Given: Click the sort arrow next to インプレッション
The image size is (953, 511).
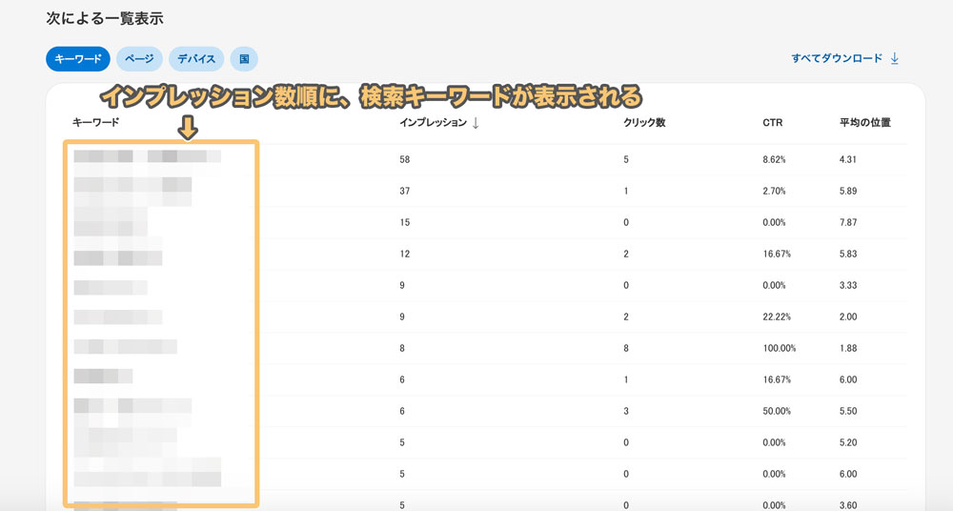Looking at the screenshot, I should pyautogui.click(x=476, y=123).
